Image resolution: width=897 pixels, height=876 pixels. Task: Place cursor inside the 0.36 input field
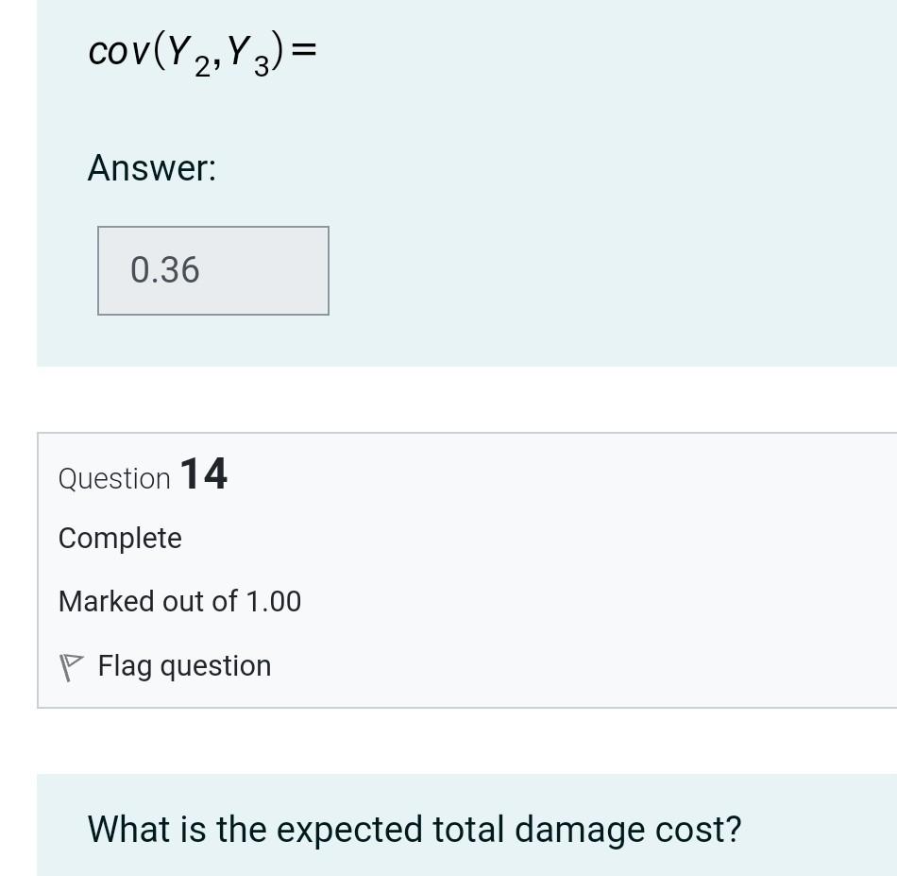(212, 270)
